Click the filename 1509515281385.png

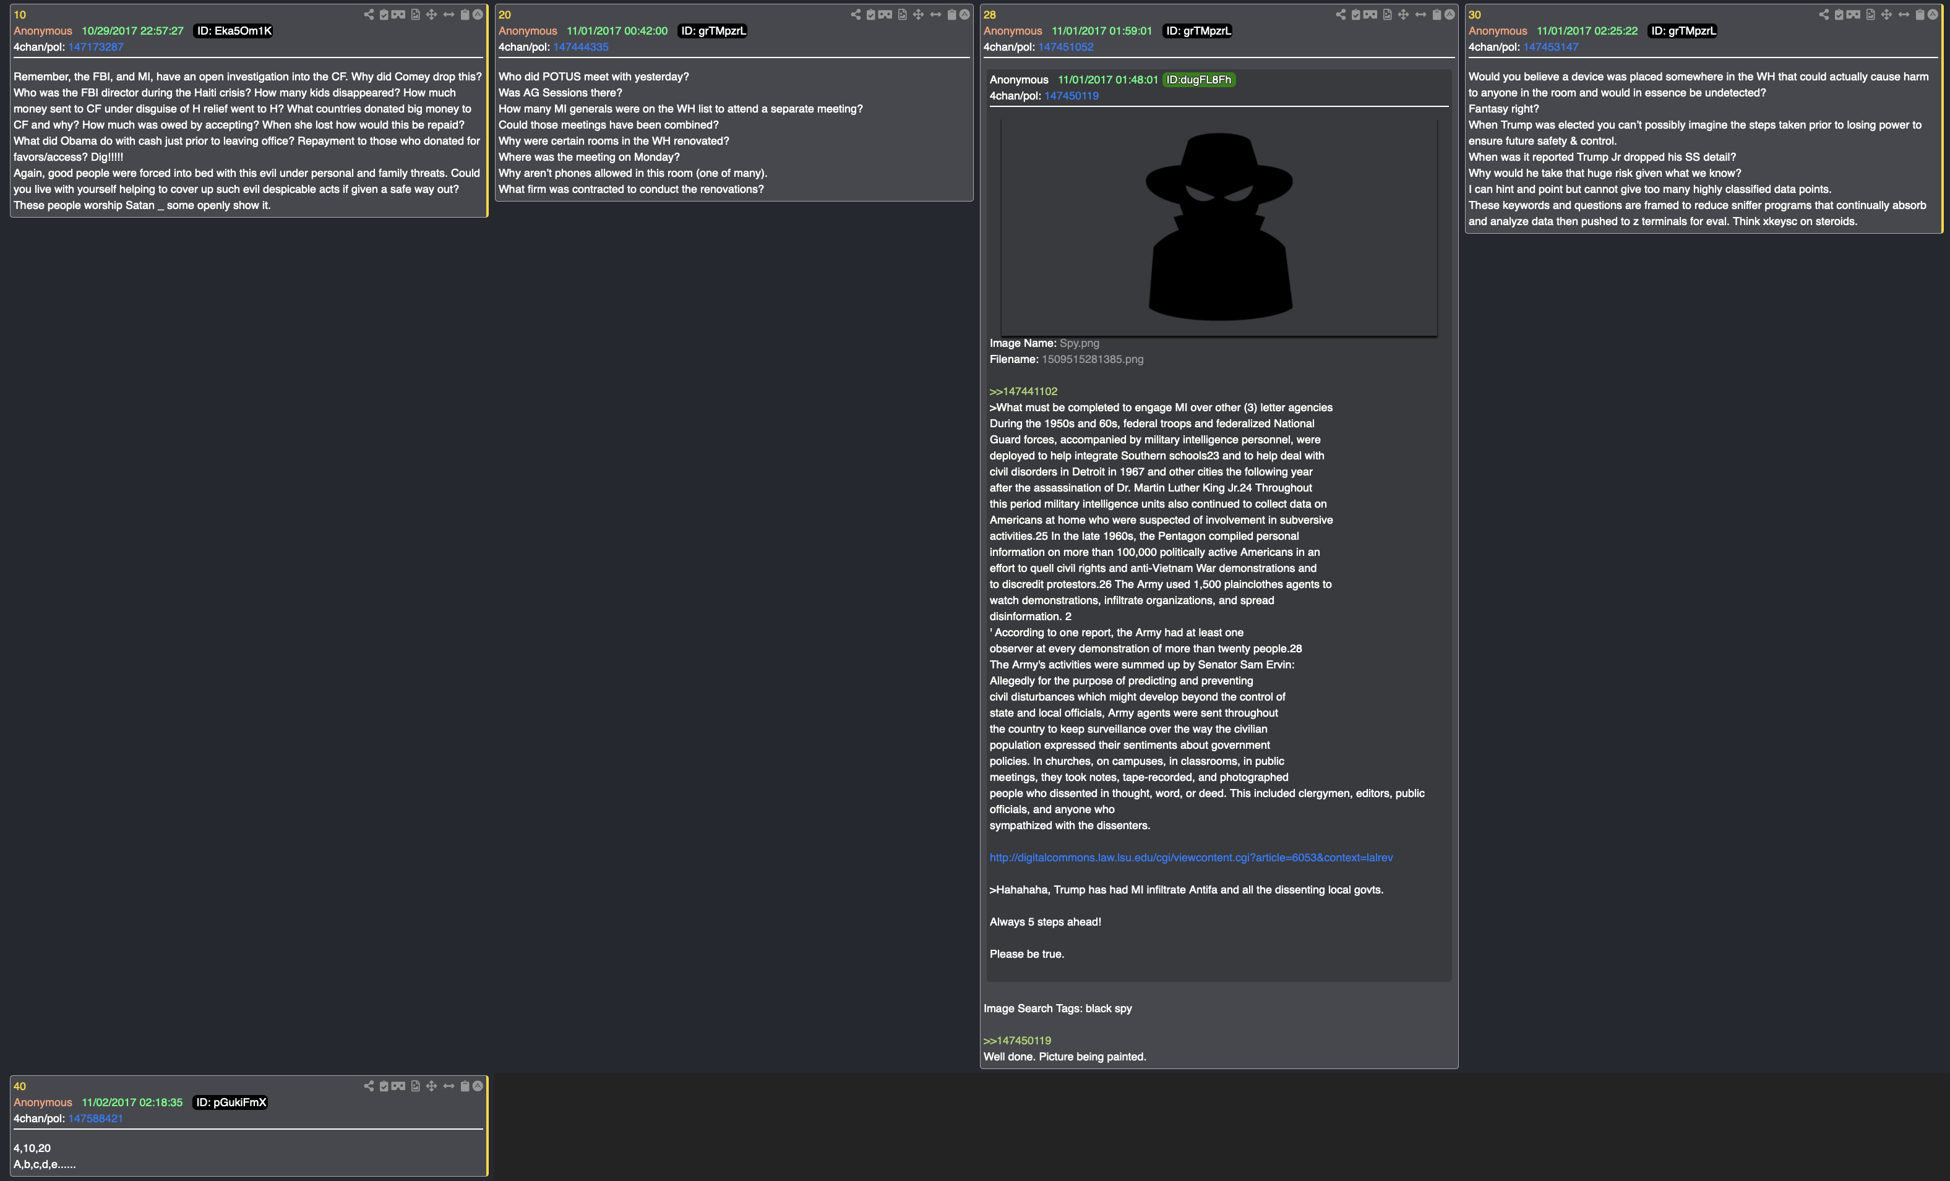point(1092,359)
